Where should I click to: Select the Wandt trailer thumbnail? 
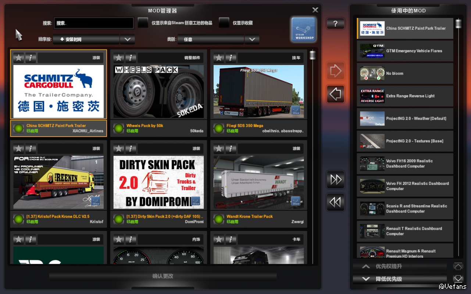258,182
